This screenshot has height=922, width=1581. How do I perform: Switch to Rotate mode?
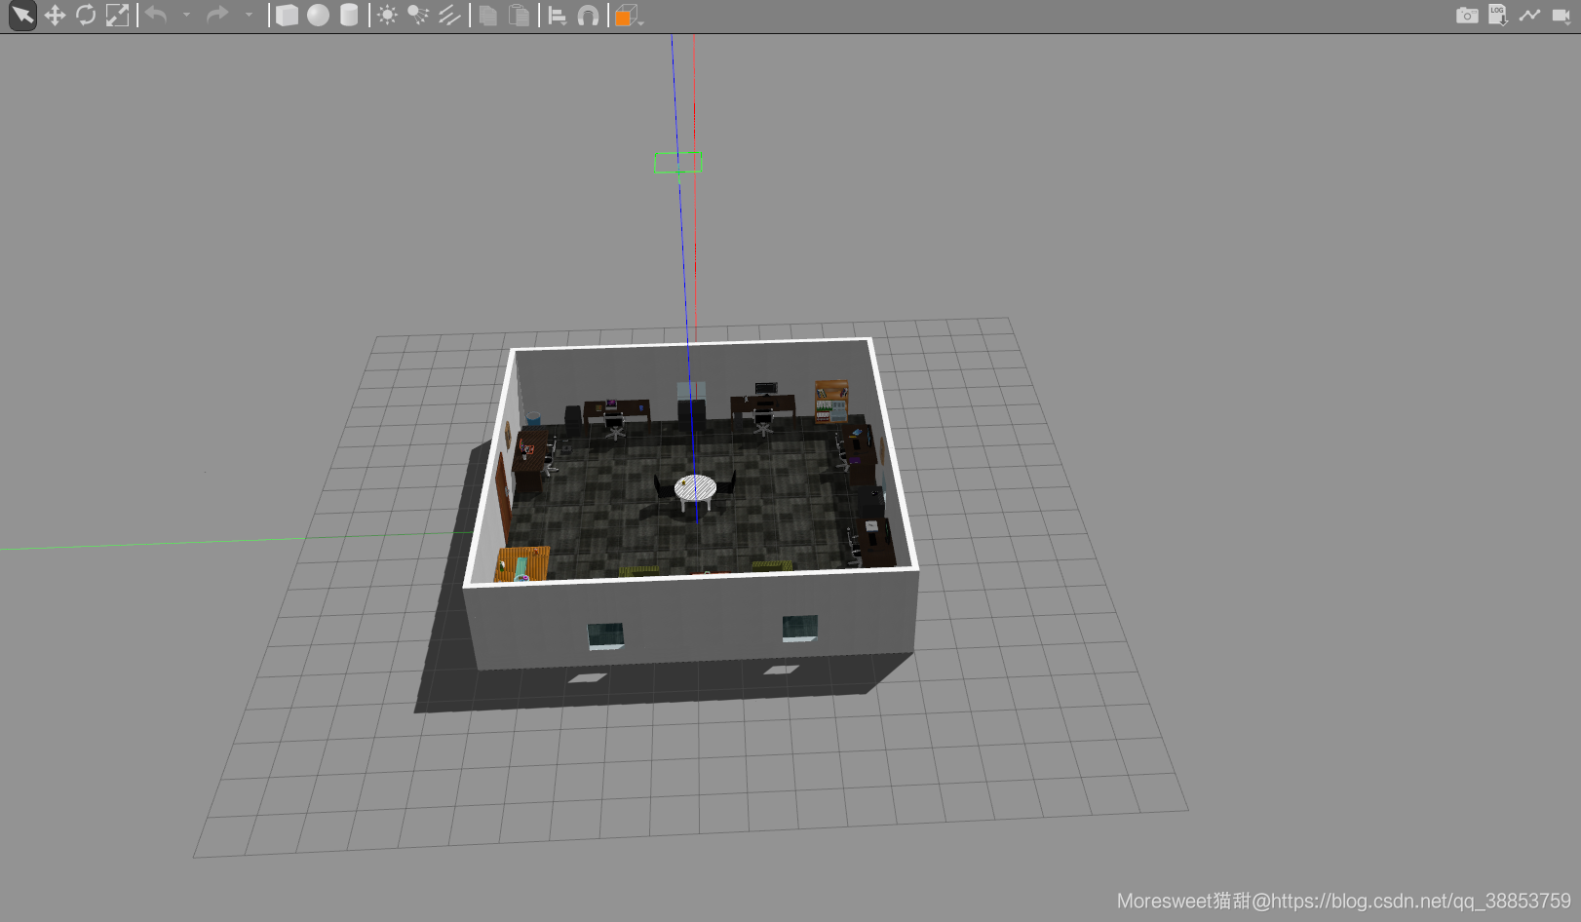(86, 16)
